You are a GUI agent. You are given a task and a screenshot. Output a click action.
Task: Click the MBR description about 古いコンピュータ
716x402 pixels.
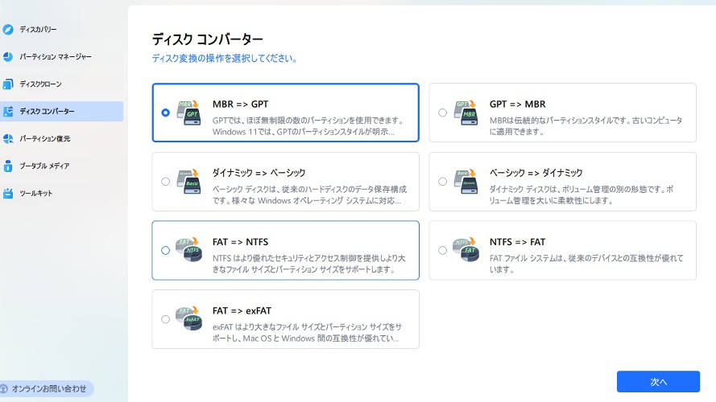click(x=586, y=126)
